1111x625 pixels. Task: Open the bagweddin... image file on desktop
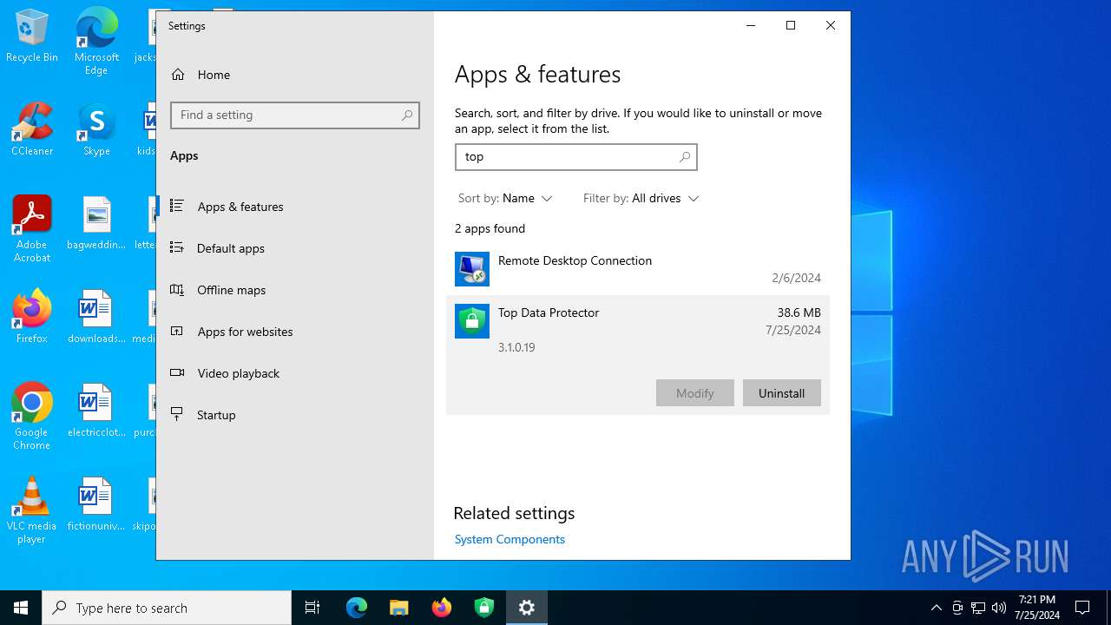[96, 224]
